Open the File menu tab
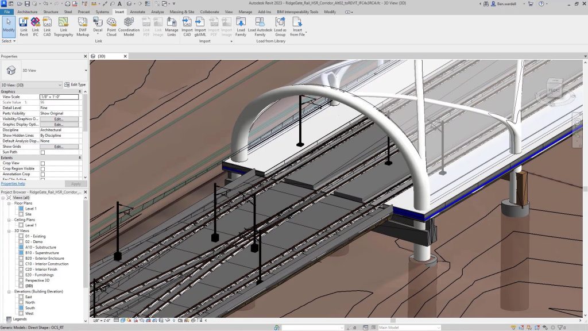588x331 pixels. [x=7, y=12]
